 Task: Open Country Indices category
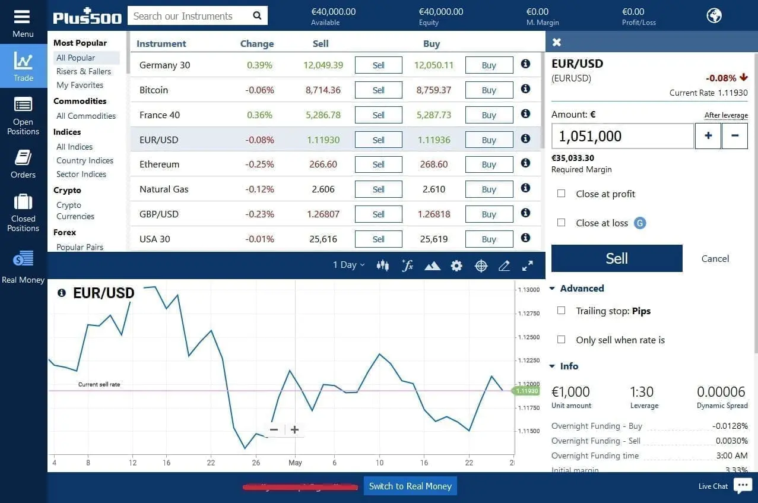click(x=85, y=160)
